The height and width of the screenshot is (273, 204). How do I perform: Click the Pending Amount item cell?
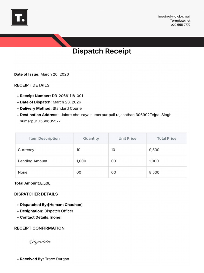coord(44,161)
